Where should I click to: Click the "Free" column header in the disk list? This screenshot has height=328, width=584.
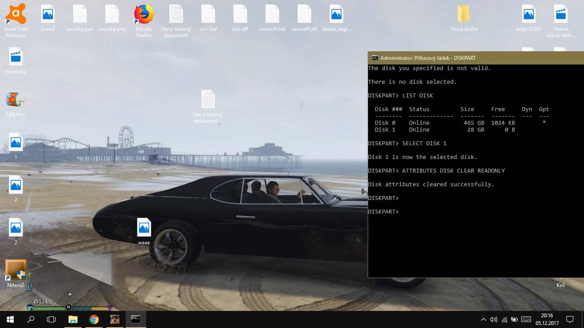point(498,109)
